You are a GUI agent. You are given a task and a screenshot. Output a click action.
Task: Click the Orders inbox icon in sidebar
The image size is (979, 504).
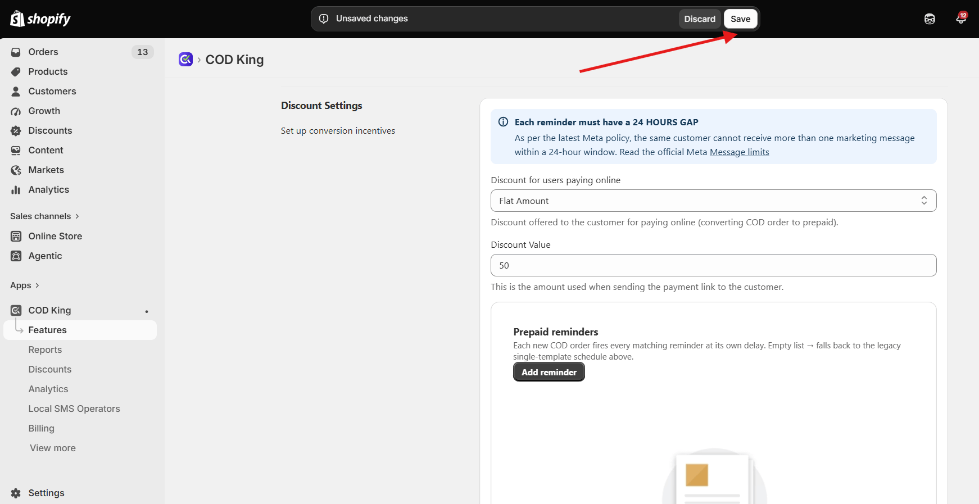pos(16,52)
